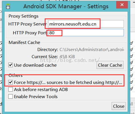The image size is (135, 114).
Task: Enable Preview Tools checkbox
Action: (x=11, y=96)
